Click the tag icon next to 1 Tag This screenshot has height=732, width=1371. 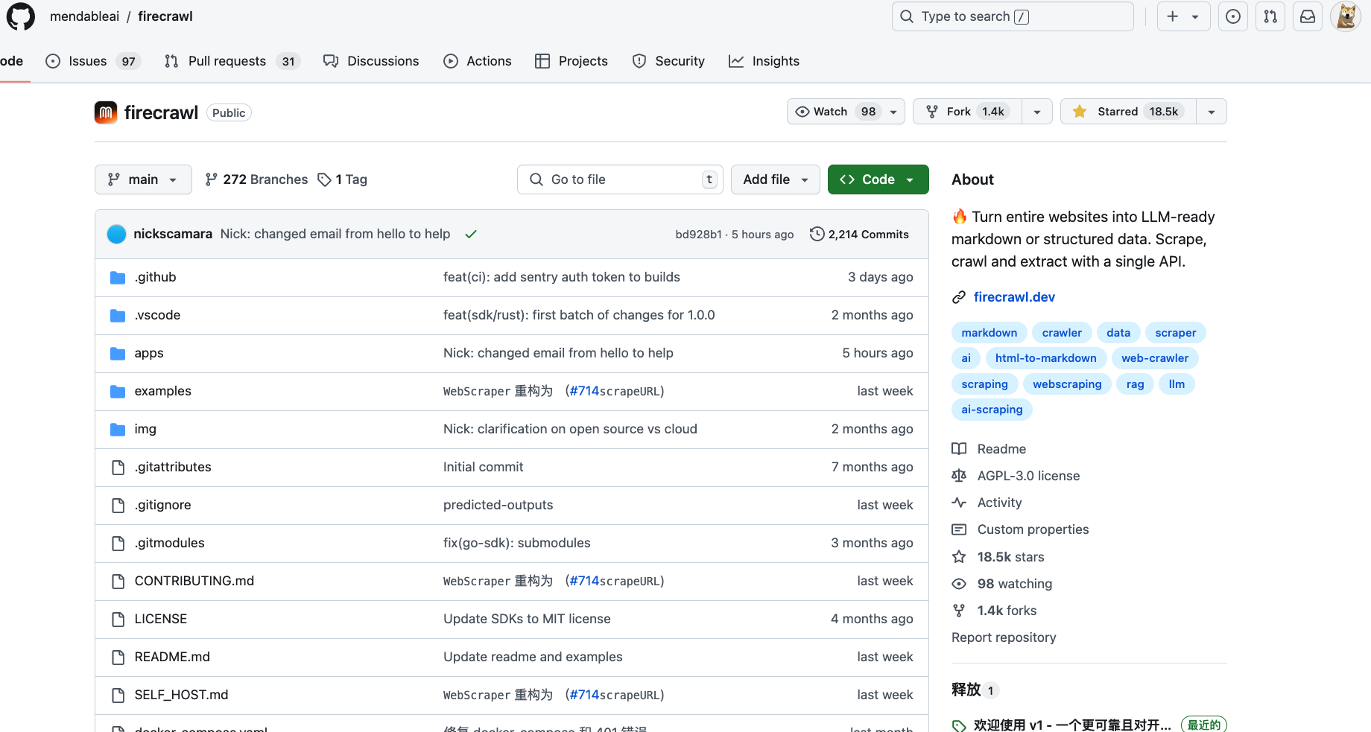click(324, 179)
